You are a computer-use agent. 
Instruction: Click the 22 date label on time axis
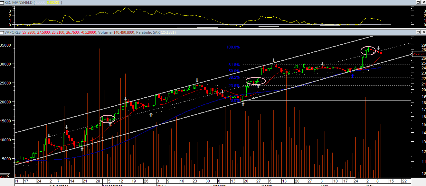pos(404,181)
